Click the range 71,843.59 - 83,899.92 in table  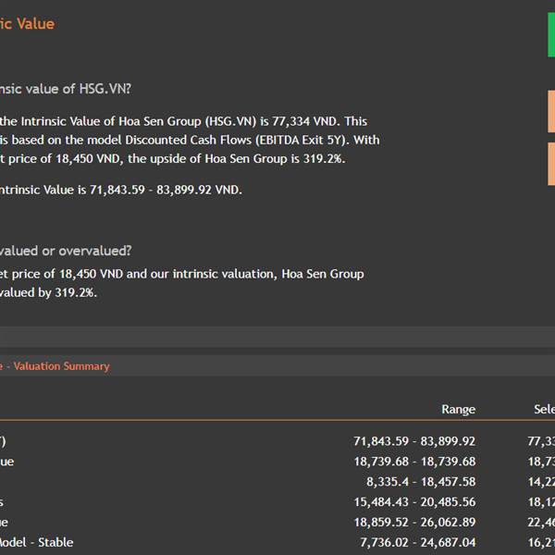(x=414, y=441)
